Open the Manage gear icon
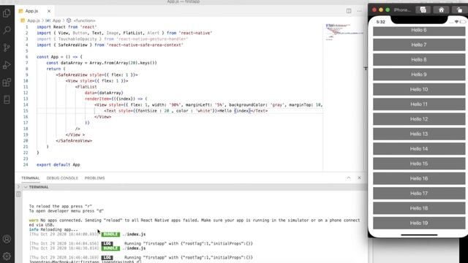This screenshot has width=468, height=263. pyautogui.click(x=7, y=256)
